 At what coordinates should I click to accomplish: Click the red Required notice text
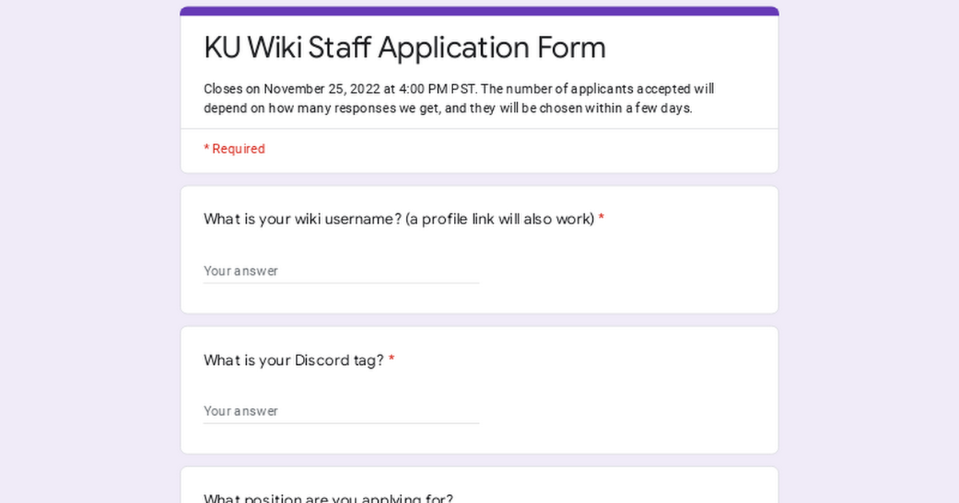point(234,149)
